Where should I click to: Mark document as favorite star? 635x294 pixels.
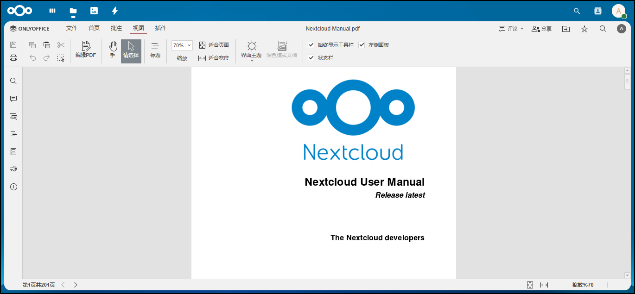584,29
